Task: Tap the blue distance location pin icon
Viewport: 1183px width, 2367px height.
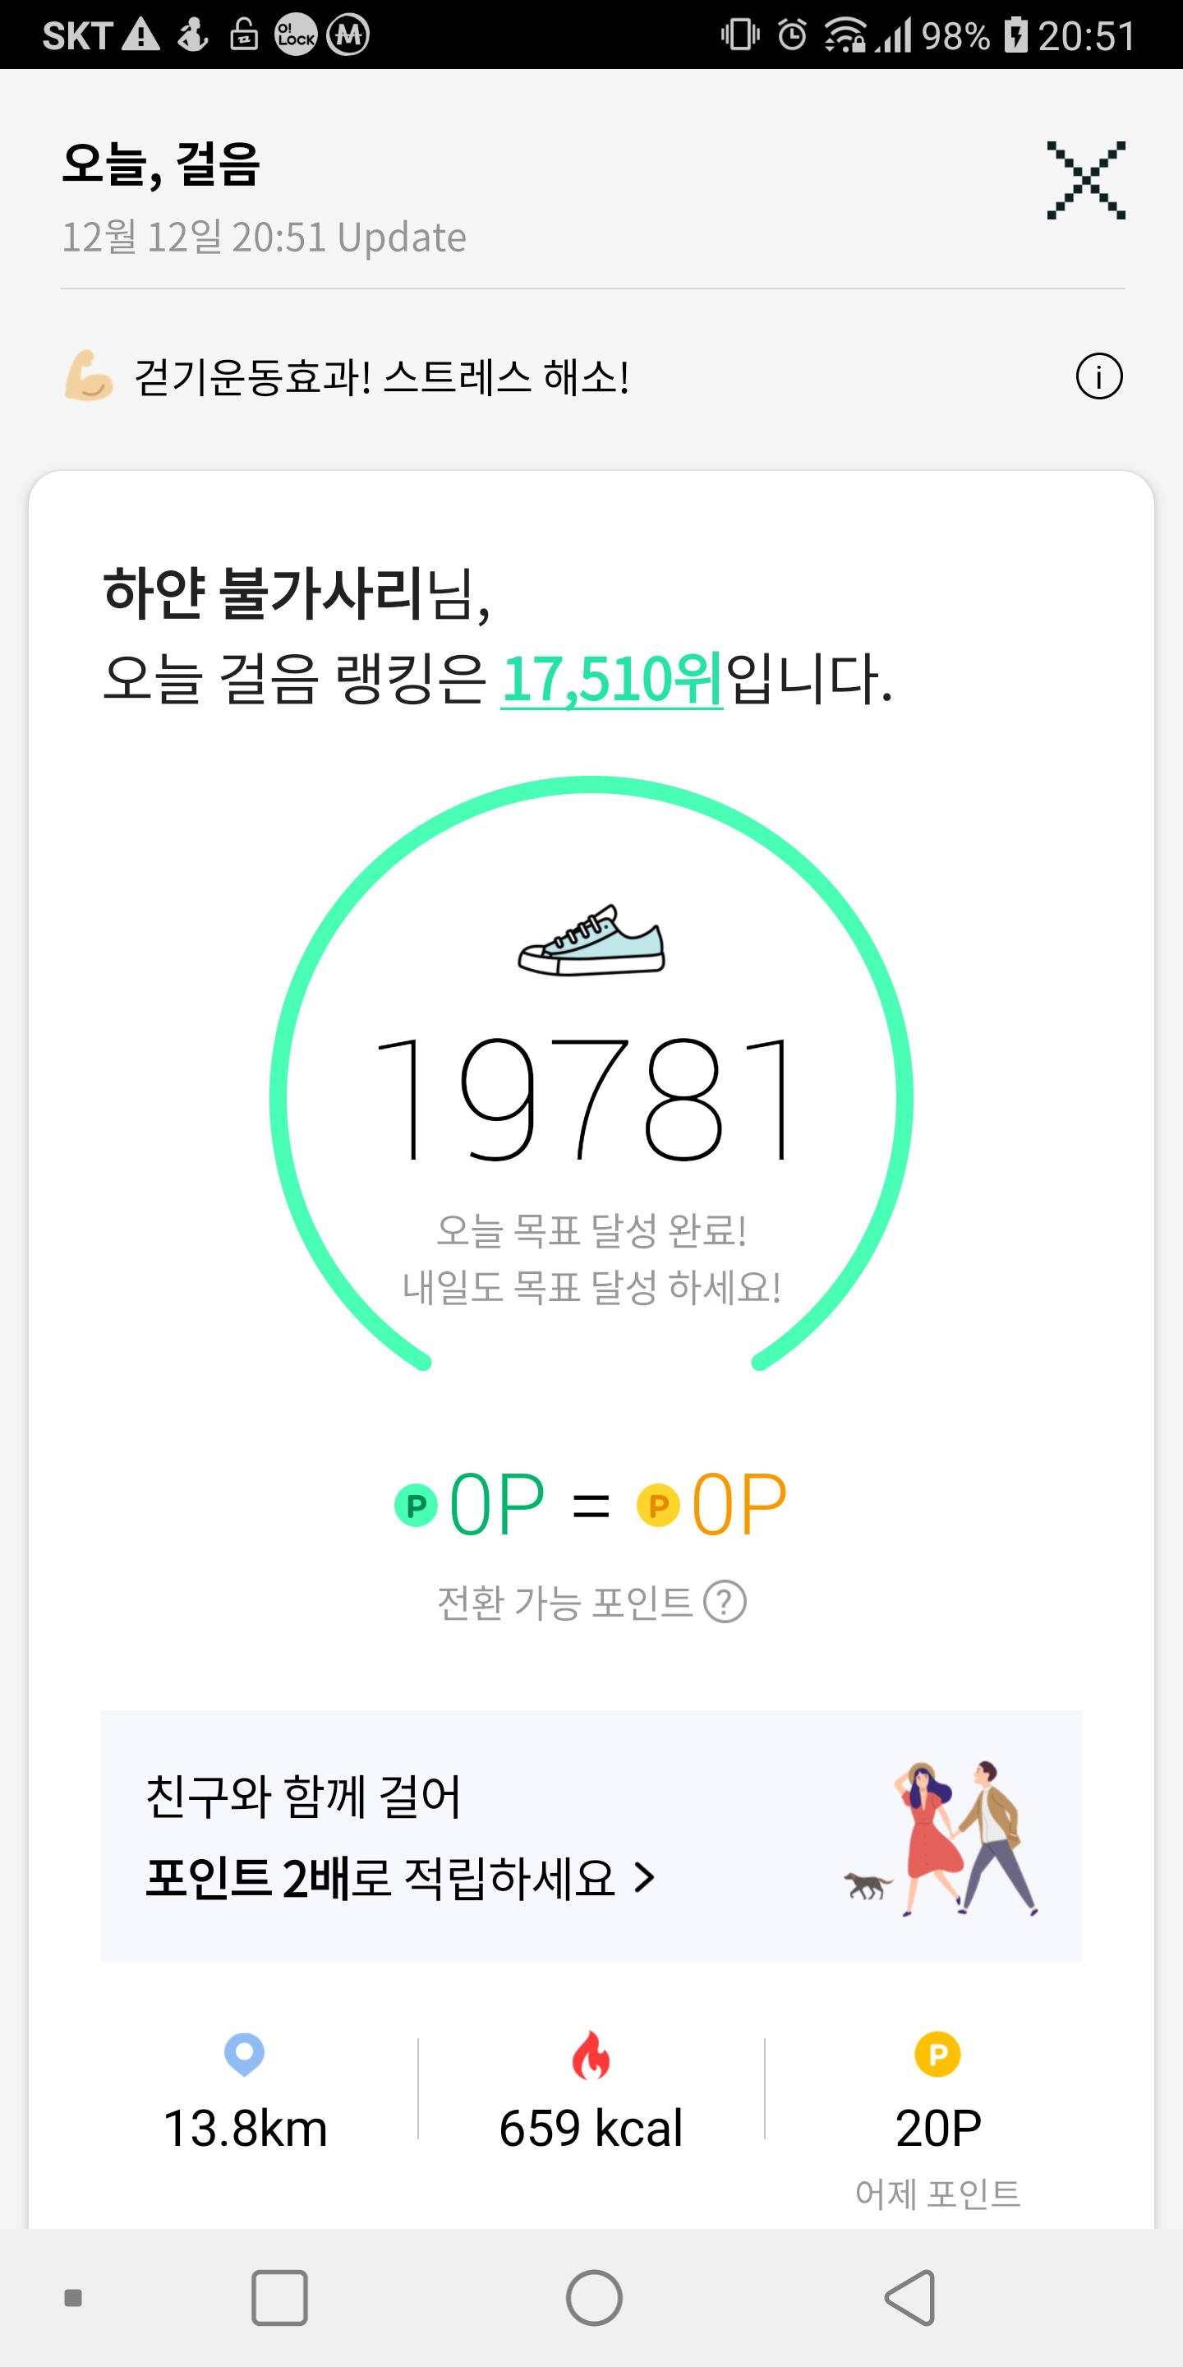Action: tap(244, 2055)
